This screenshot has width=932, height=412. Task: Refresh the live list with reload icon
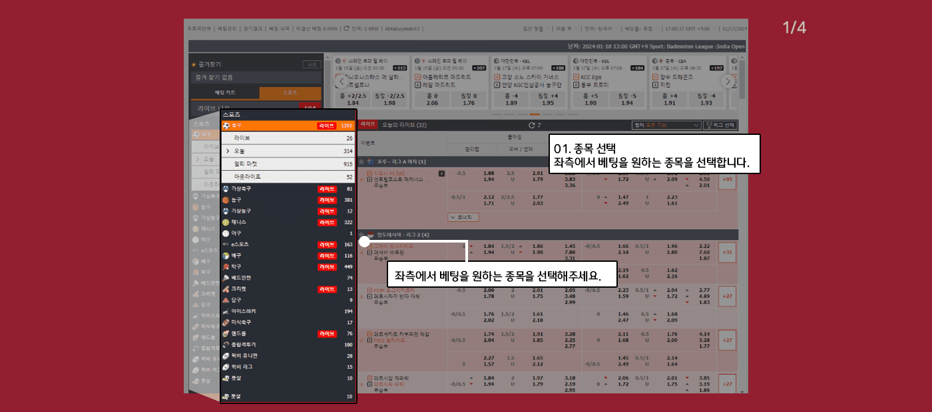pos(531,125)
